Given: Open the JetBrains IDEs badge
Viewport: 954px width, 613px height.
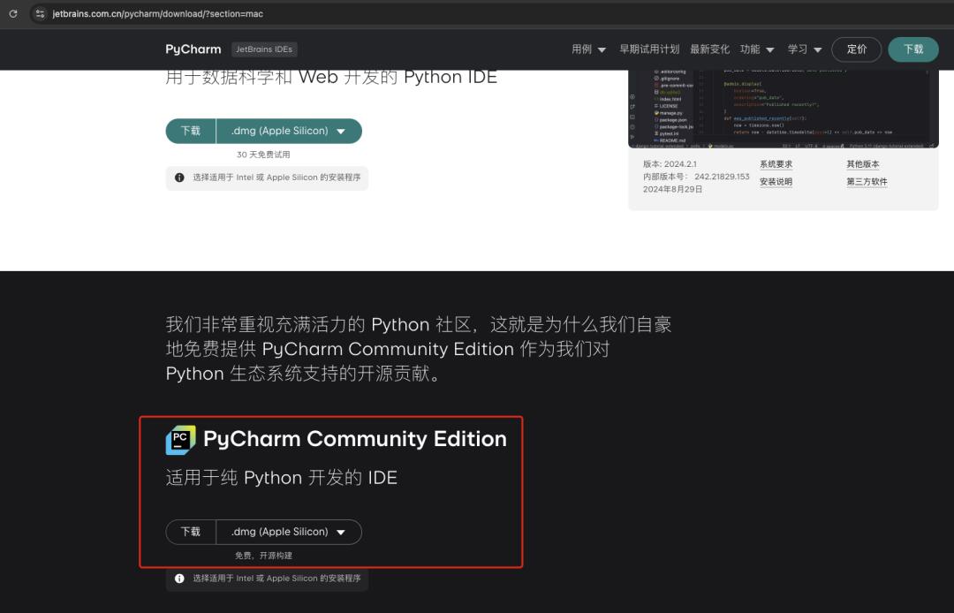Looking at the screenshot, I should click(x=264, y=49).
